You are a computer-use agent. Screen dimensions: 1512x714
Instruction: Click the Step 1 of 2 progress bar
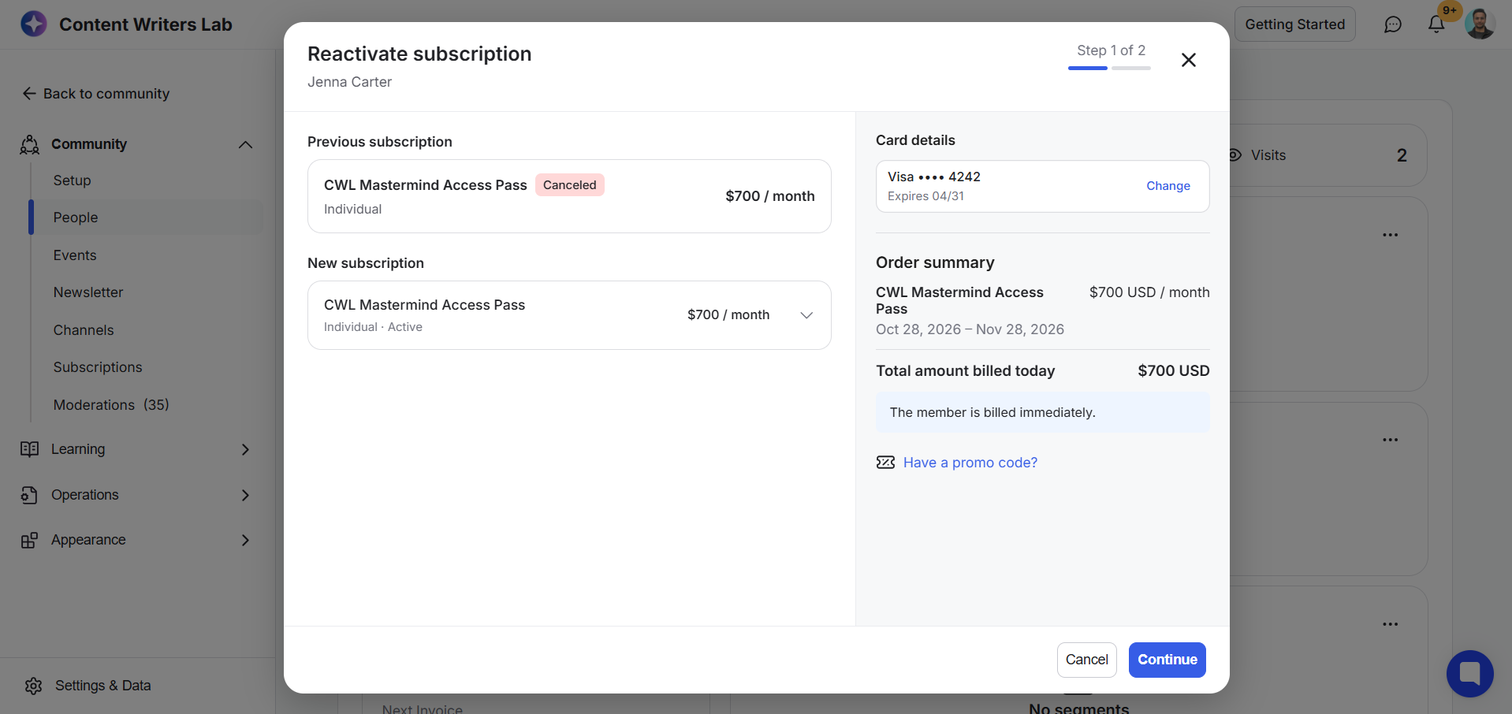point(1109,69)
